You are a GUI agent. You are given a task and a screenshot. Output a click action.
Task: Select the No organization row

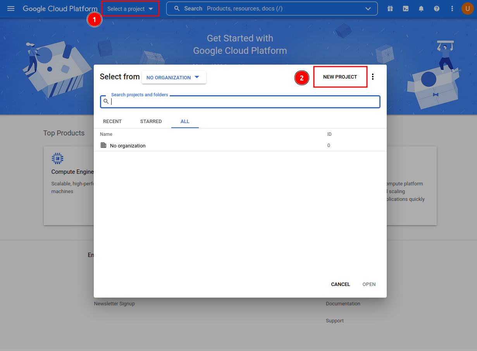point(240,146)
